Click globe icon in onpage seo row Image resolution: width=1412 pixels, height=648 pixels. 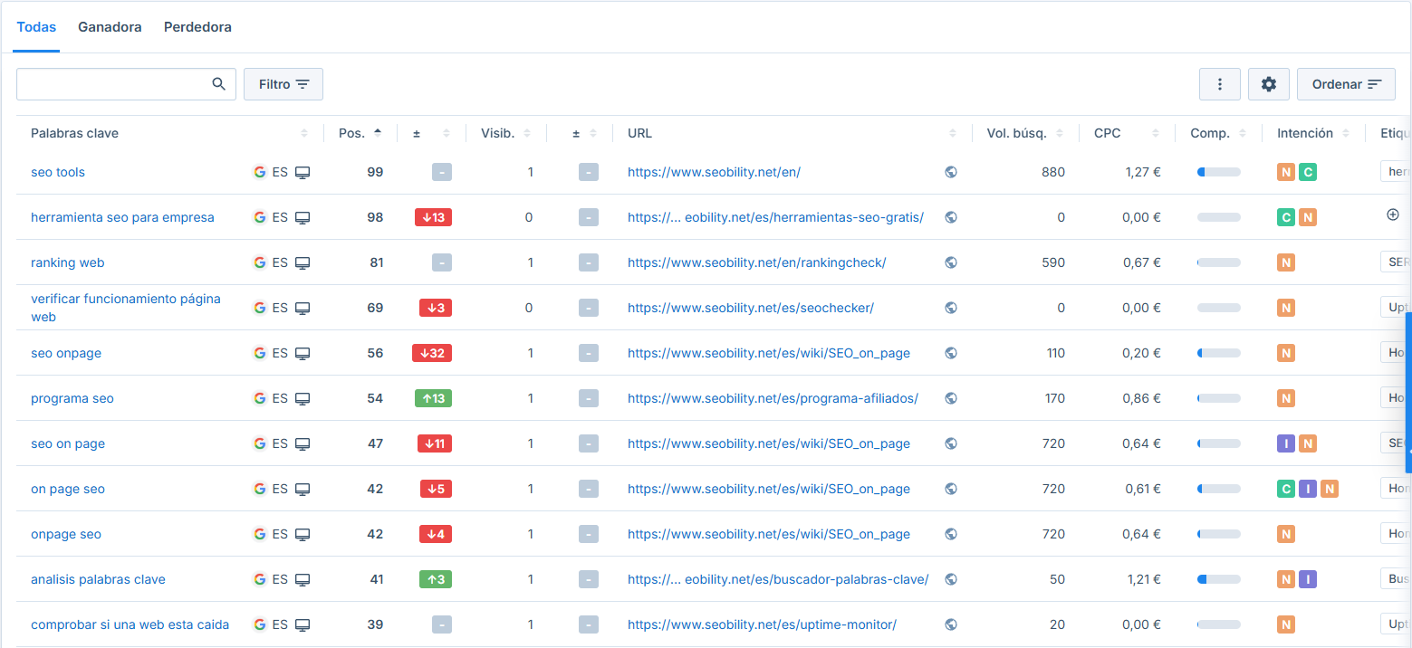951,534
